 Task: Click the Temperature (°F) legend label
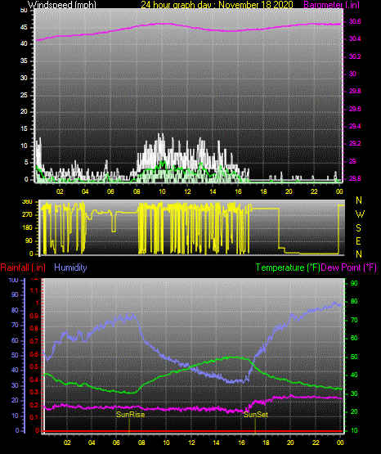pos(288,267)
